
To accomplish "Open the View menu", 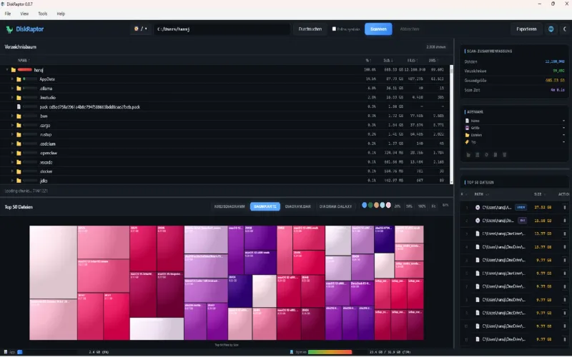I will click(24, 14).
